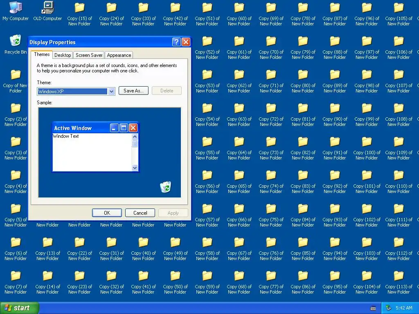
Task: Select the Copy (105) of New Folder icon
Action: [399, 14]
